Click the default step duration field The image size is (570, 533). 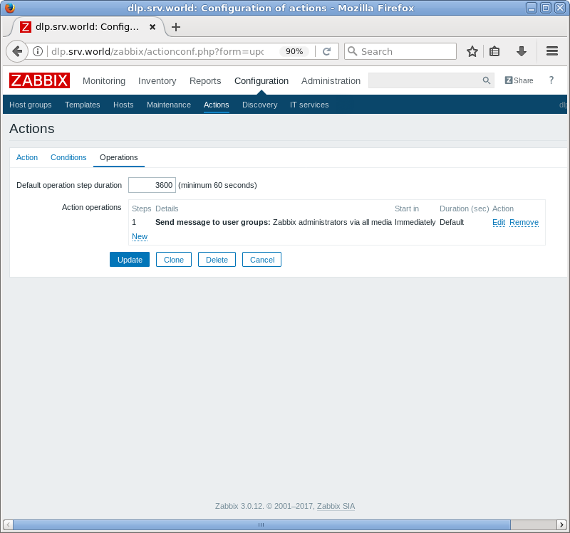152,185
